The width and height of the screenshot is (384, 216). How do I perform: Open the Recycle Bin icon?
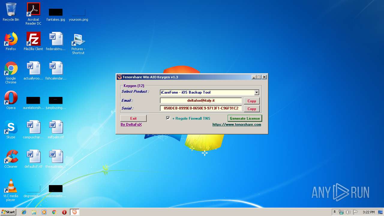coord(11,12)
